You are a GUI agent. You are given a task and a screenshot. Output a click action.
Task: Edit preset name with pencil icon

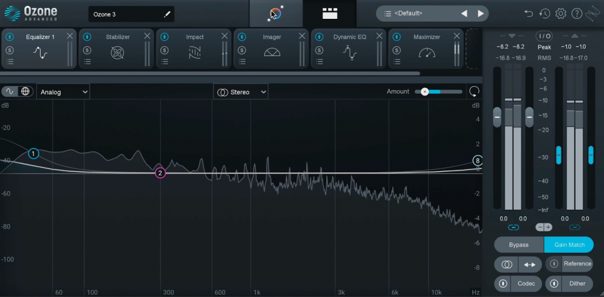[x=167, y=14]
